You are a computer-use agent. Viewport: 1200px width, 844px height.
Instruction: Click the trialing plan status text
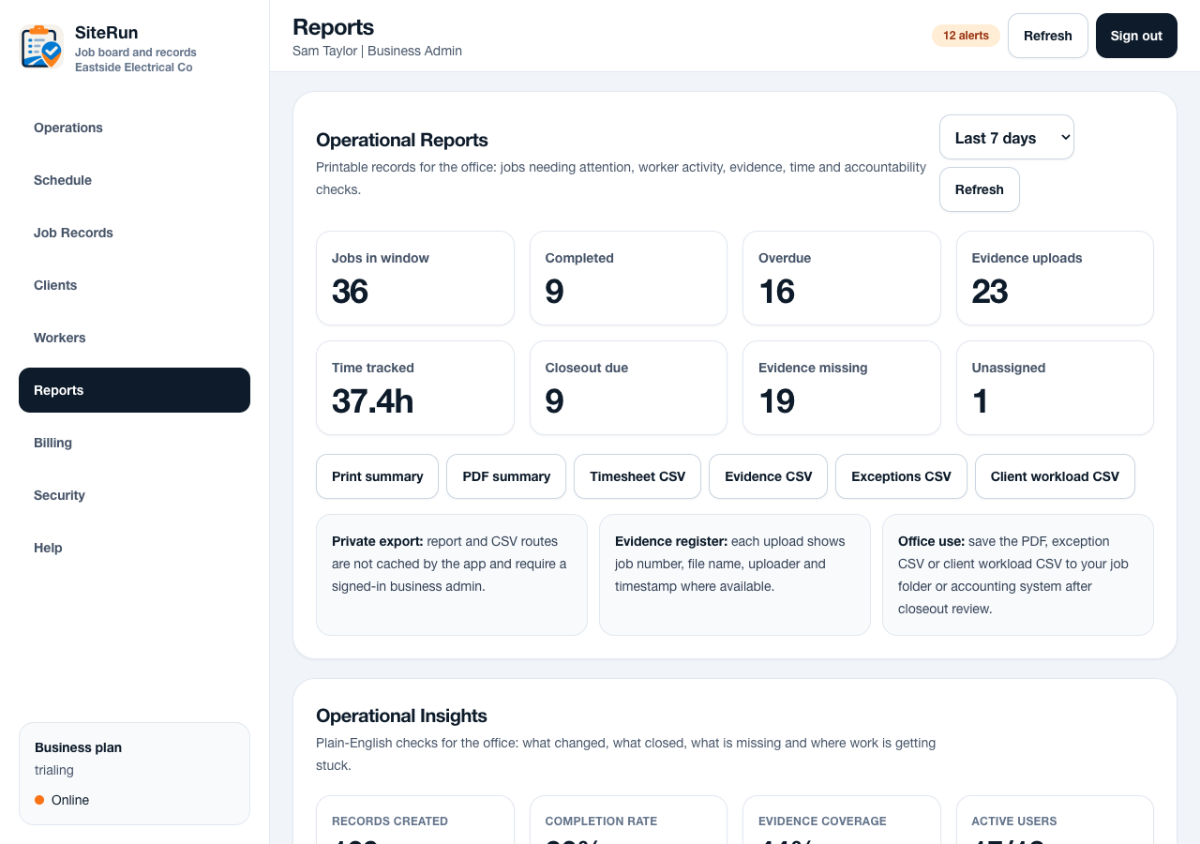(54, 770)
